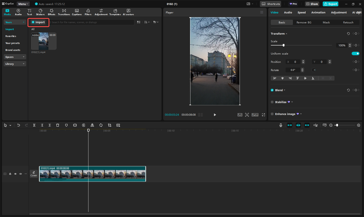Click the voiceover microphone icon
The height and width of the screenshot is (217, 364).
pos(281,125)
